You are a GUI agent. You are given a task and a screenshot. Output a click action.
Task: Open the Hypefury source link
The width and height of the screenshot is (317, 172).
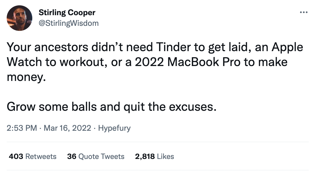click(x=114, y=128)
